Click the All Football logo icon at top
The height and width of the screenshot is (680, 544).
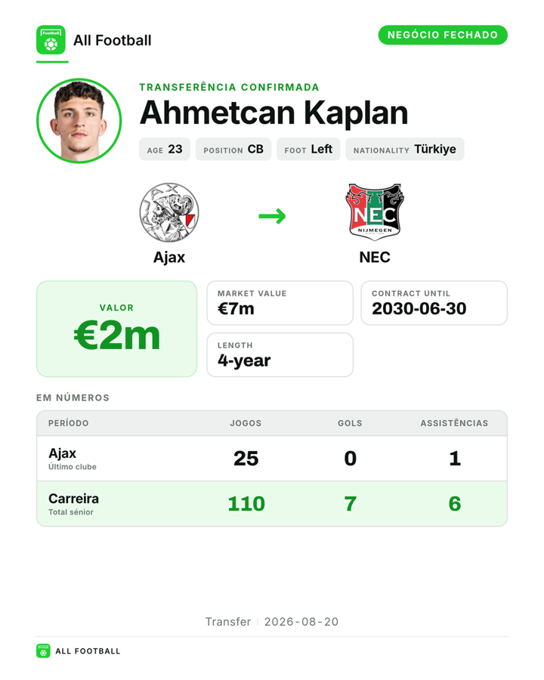pyautogui.click(x=51, y=40)
